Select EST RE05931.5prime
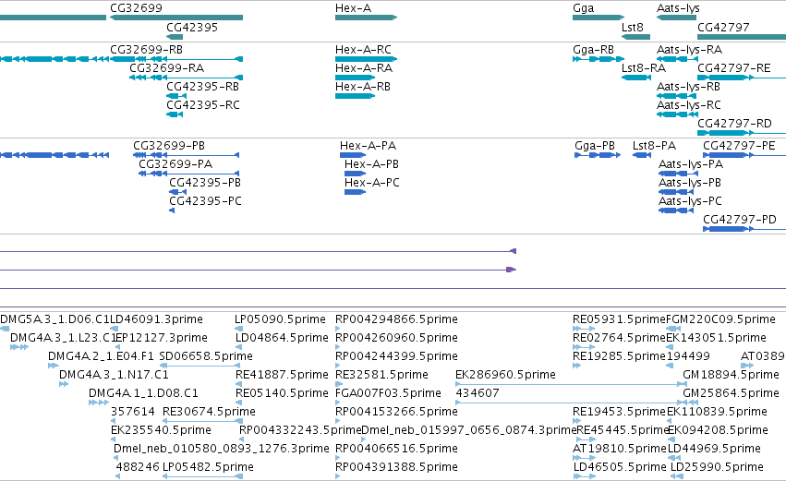786x481 pixels. click(620, 319)
